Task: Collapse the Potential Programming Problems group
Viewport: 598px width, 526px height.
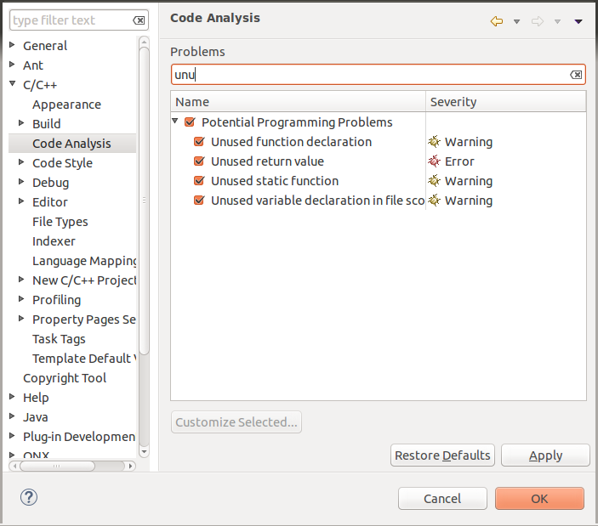Action: (175, 122)
